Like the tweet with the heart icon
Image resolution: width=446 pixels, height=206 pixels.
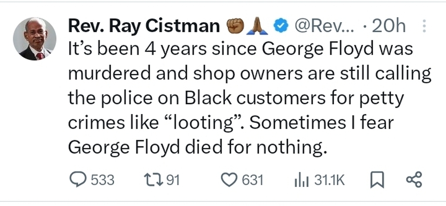point(229,180)
